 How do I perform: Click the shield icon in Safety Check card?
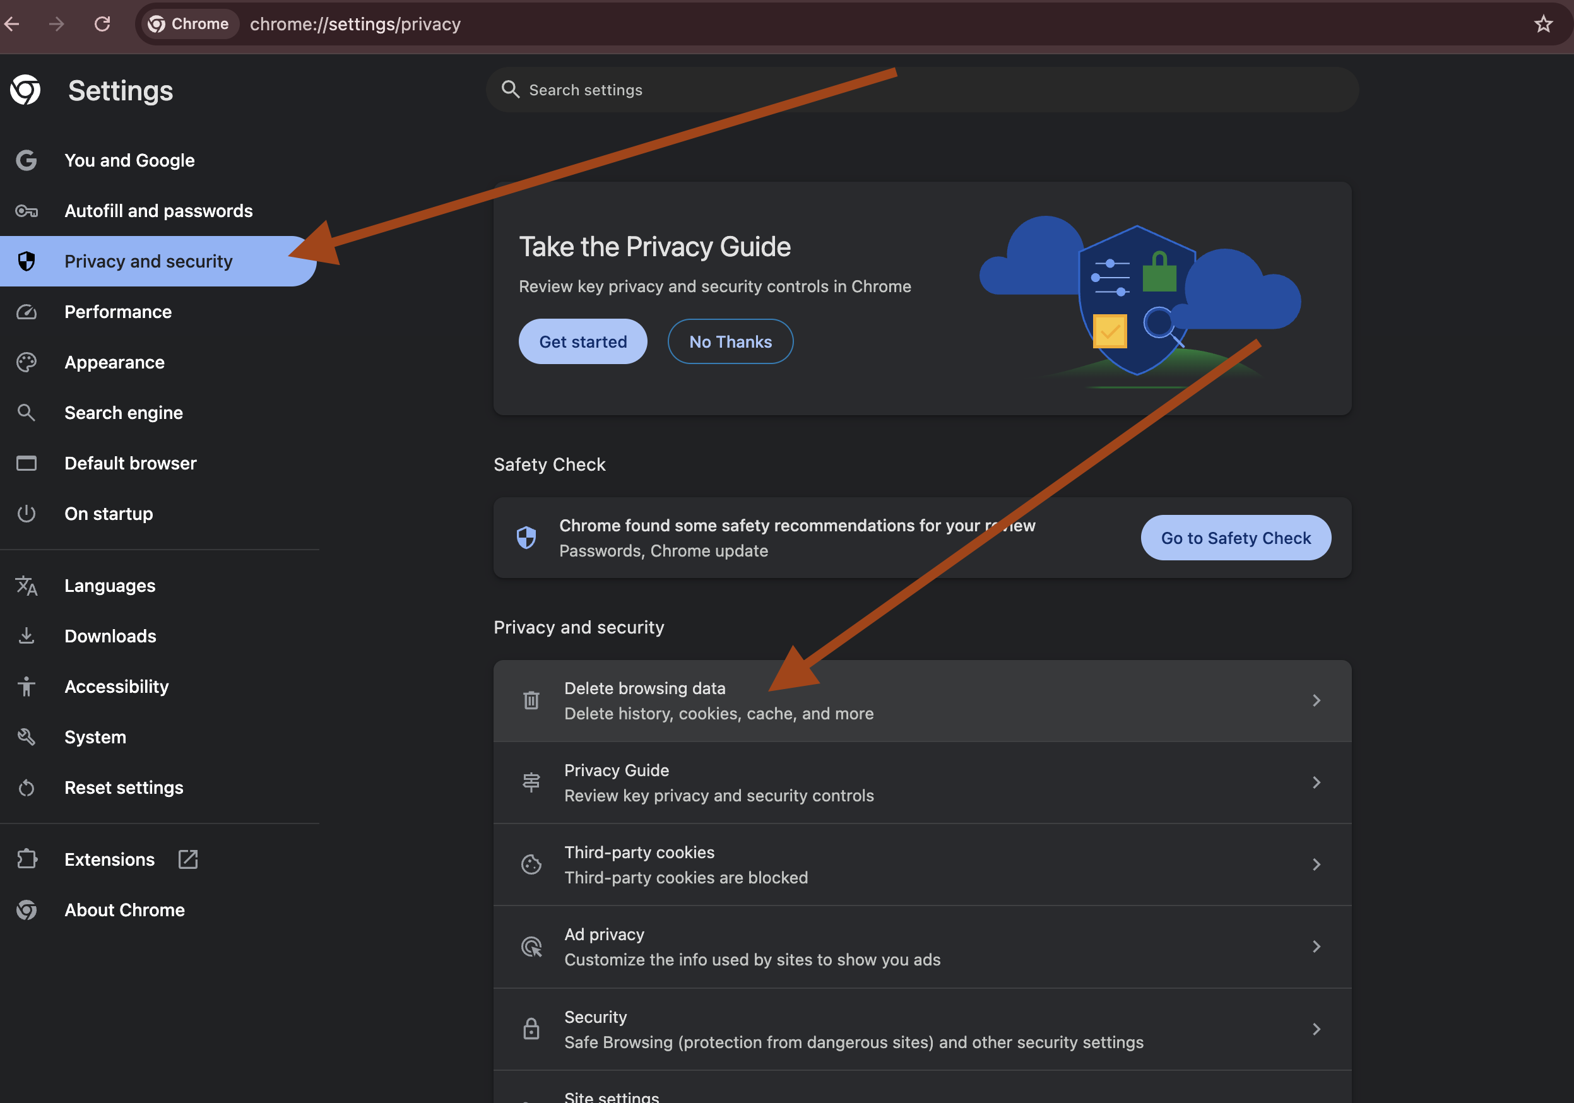click(526, 538)
